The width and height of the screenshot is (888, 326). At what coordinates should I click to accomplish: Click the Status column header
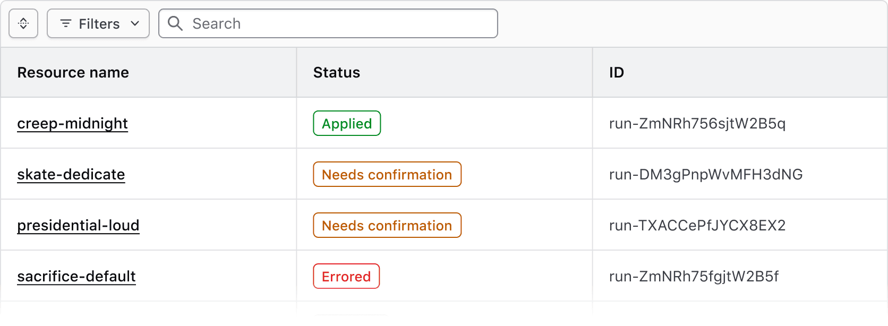coord(336,72)
